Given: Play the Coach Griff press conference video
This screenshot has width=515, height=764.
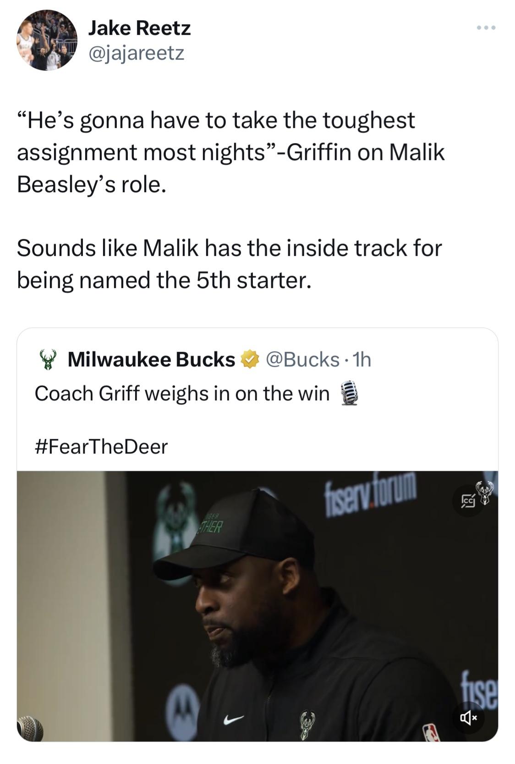Looking at the screenshot, I should (257, 605).
